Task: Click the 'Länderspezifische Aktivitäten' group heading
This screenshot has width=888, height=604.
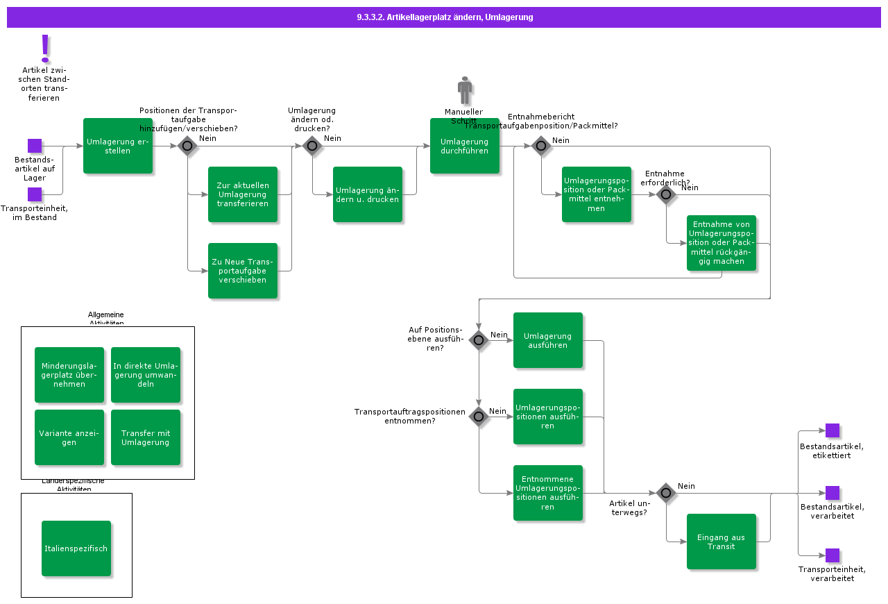Action: point(74,485)
